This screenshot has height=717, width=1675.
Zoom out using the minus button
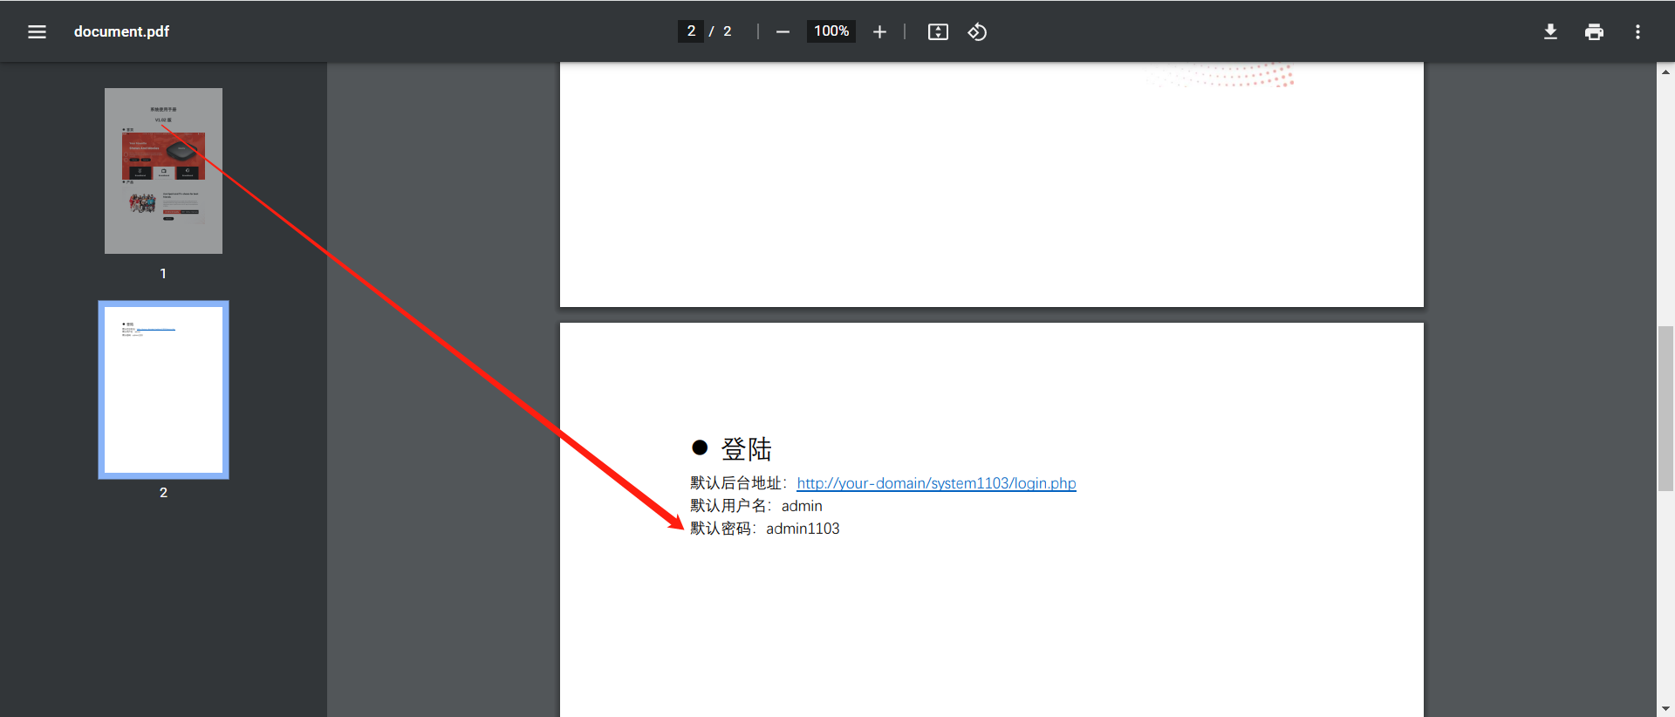783,31
